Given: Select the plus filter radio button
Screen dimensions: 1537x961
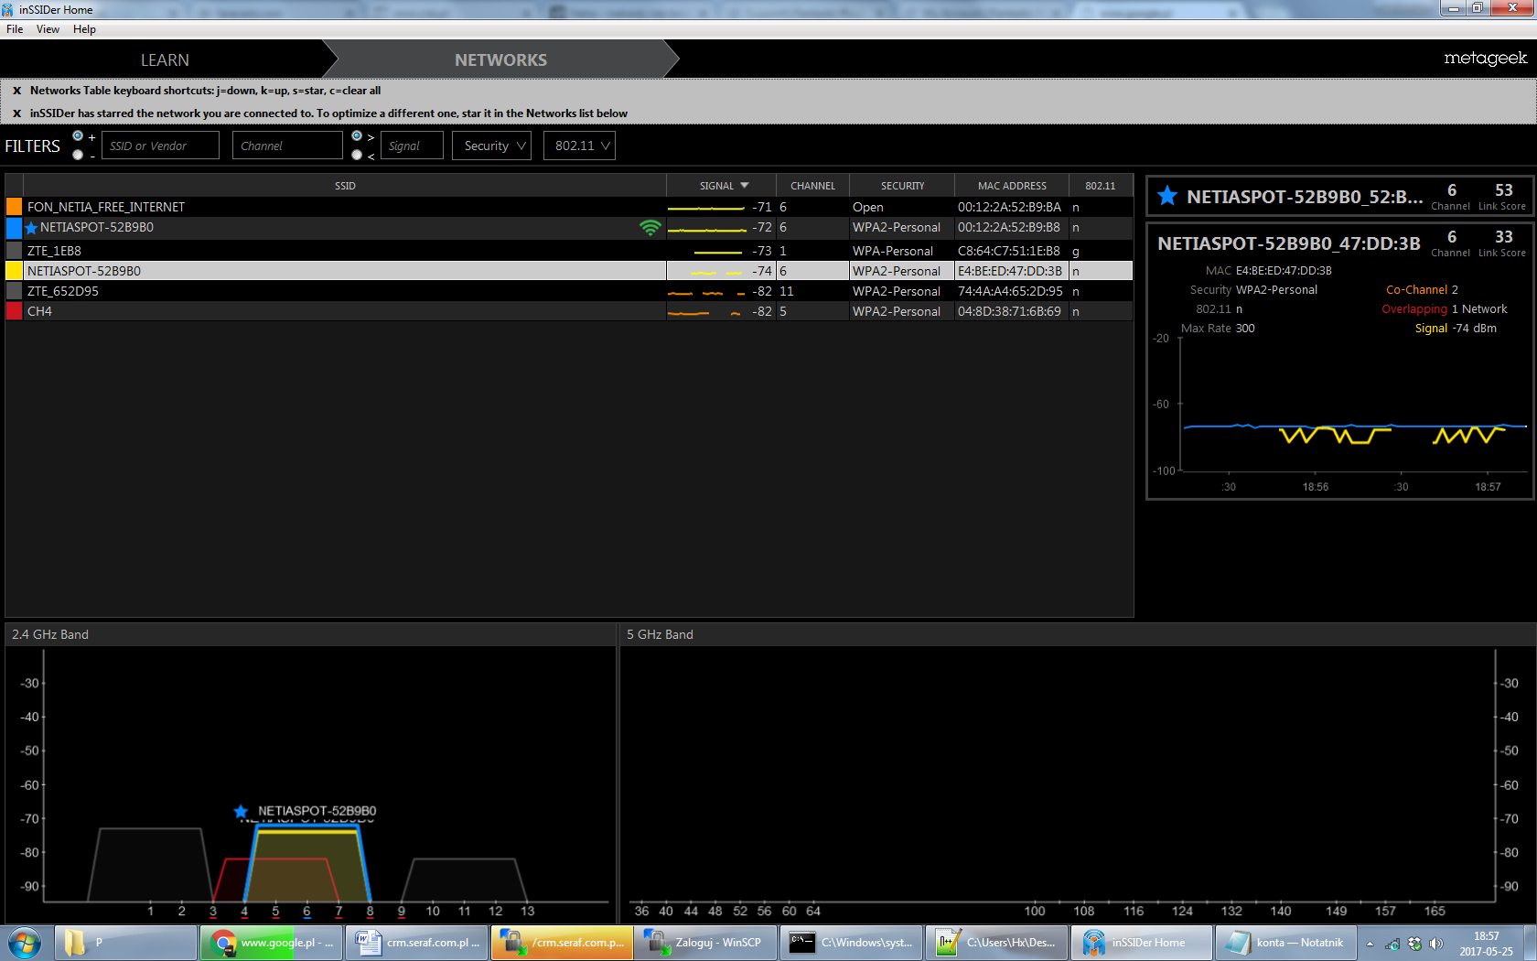Looking at the screenshot, I should [x=78, y=136].
